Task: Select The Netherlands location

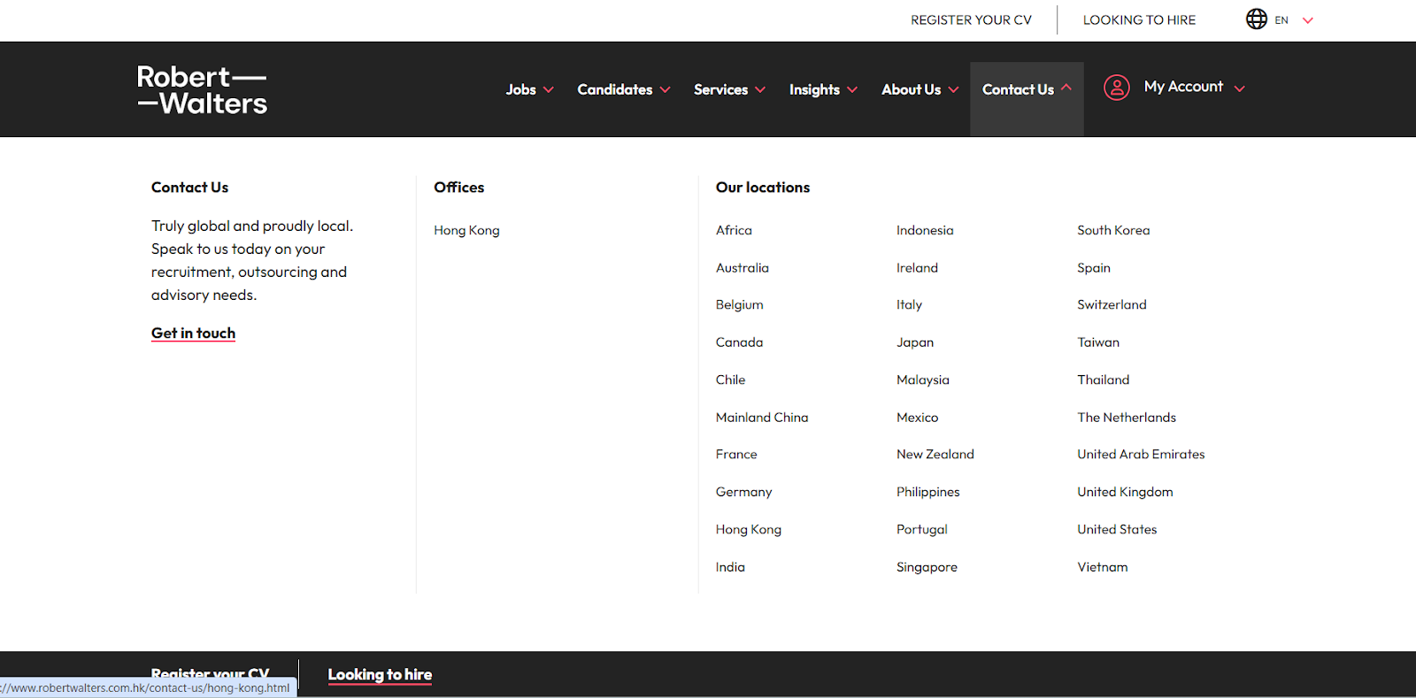Action: click(x=1127, y=418)
